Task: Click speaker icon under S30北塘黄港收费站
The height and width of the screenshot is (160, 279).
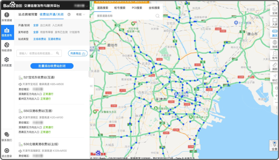Action: coord(20,151)
